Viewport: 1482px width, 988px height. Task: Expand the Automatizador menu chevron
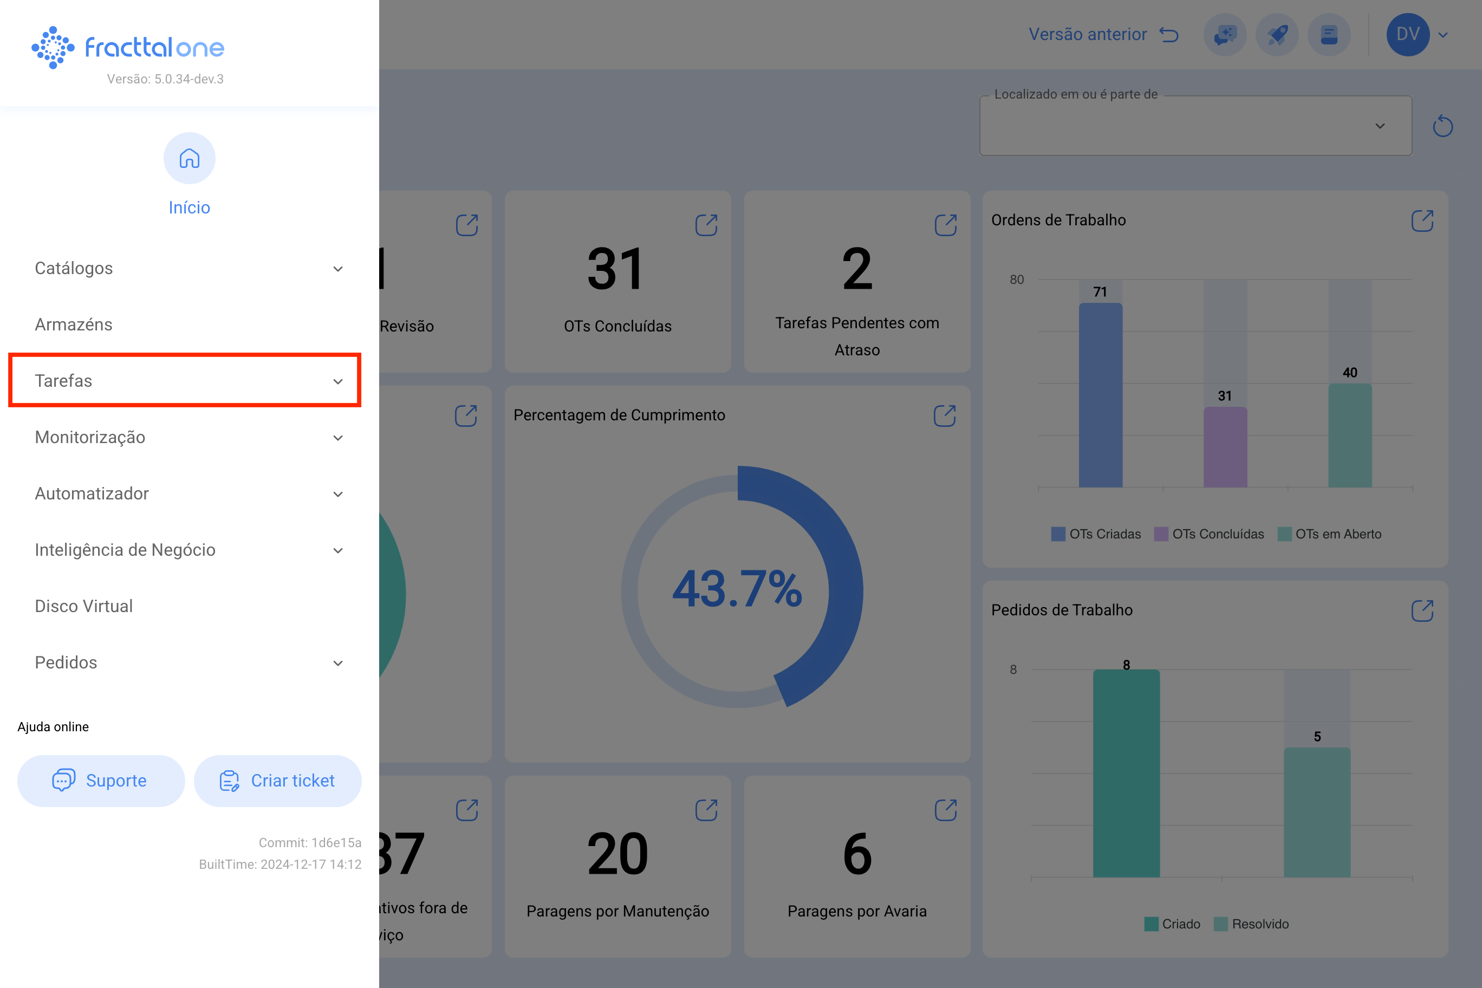[x=338, y=494]
